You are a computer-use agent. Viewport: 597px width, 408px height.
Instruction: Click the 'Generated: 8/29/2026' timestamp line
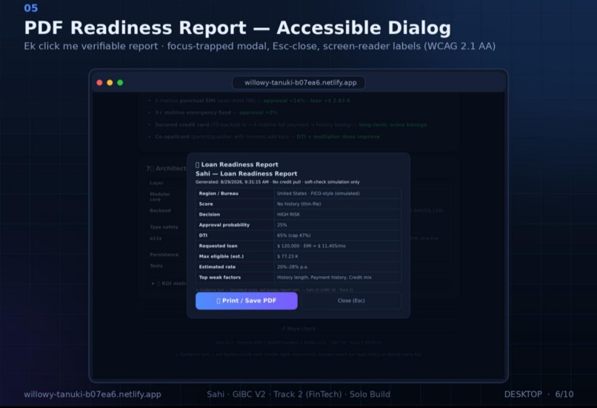(278, 182)
